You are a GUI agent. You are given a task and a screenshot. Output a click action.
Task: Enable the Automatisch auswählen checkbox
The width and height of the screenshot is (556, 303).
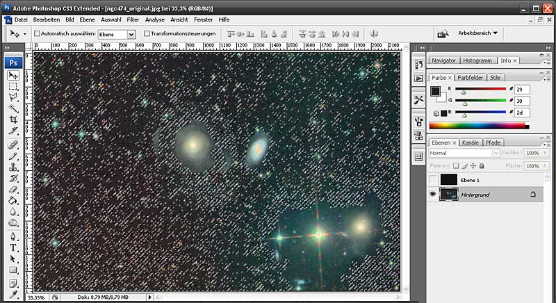tap(37, 33)
